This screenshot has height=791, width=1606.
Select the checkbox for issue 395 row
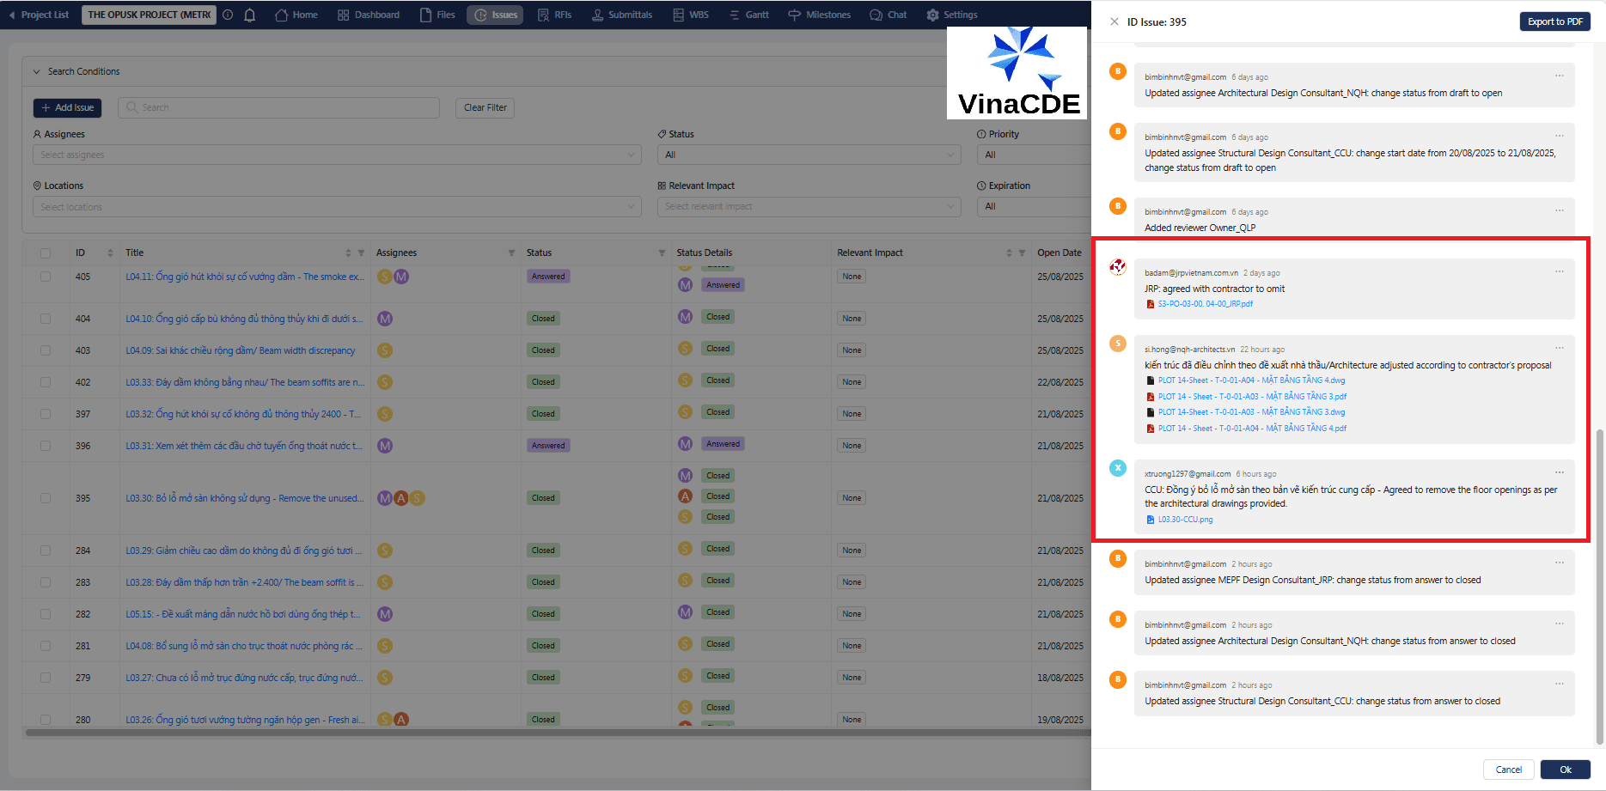tap(46, 498)
